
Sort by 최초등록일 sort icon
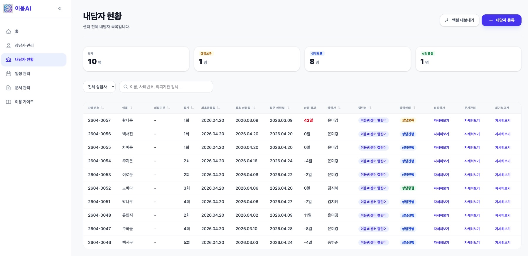(218, 108)
